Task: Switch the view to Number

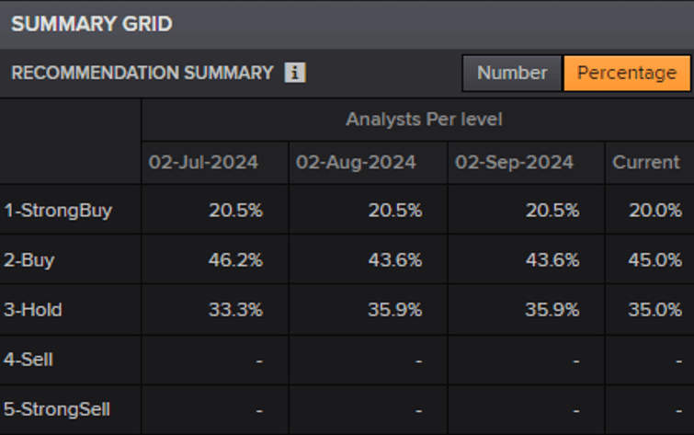Action: [512, 73]
